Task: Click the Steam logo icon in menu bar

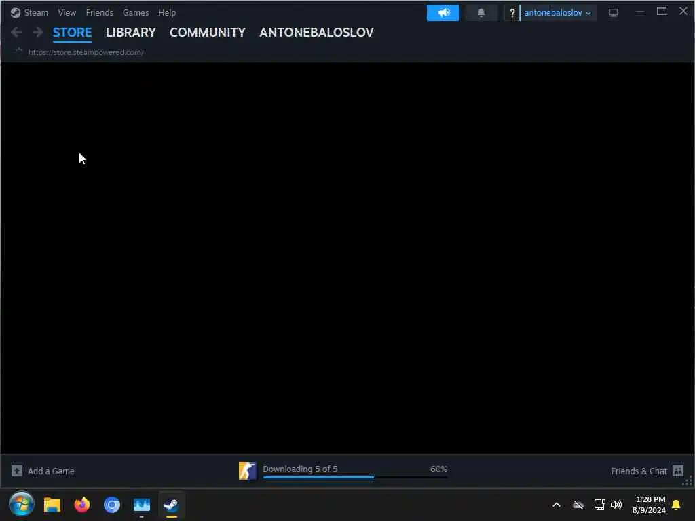Action: point(16,12)
